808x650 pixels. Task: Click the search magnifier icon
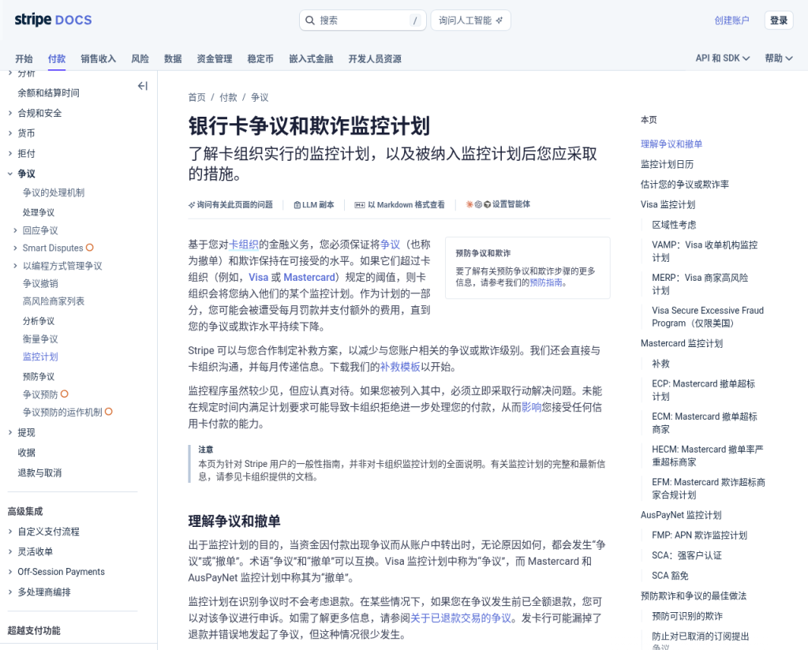(309, 21)
